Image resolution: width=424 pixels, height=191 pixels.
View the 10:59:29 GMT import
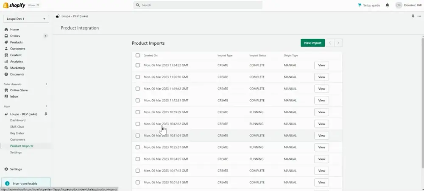[321, 112]
